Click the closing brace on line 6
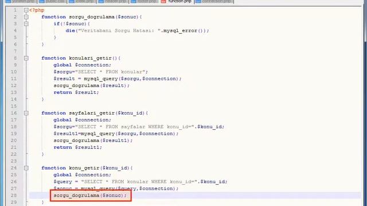Screen dimensions: 367x206 (x=42, y=45)
